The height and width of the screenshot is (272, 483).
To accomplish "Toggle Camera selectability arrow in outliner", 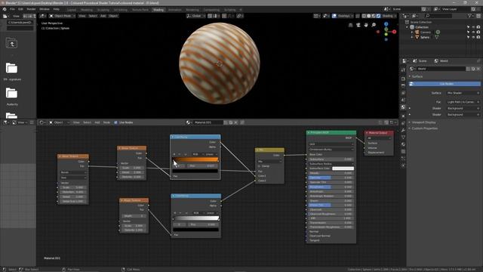I will click(468, 32).
